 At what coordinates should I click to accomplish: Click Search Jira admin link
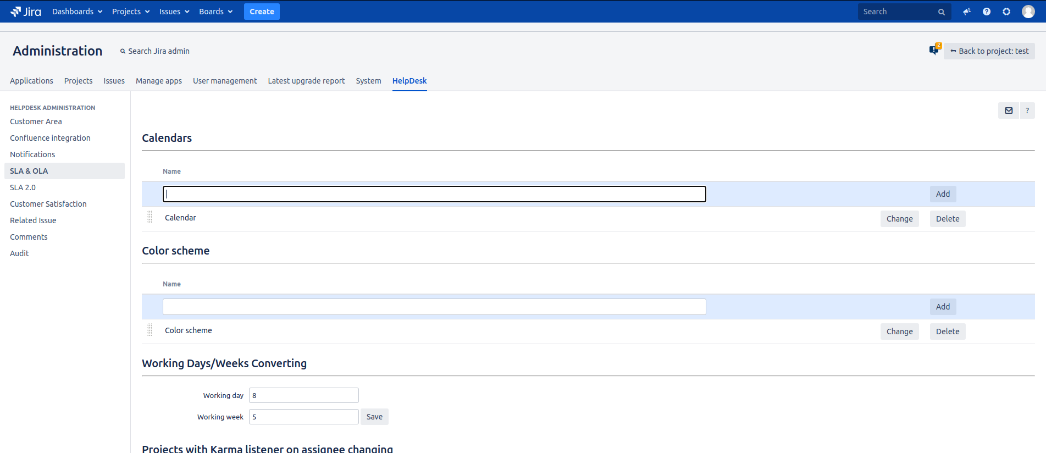click(x=155, y=51)
